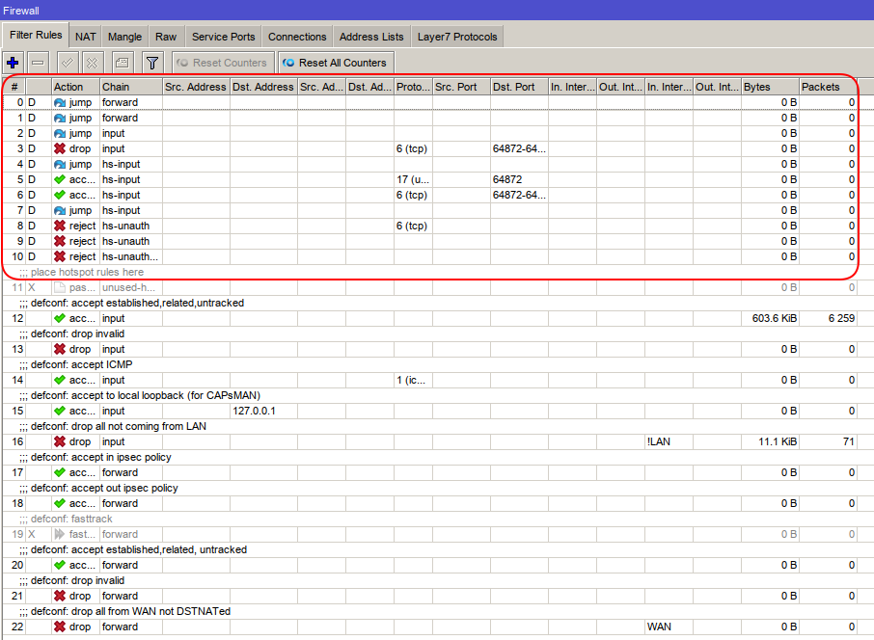Sort by the Action column header

[x=76, y=87]
